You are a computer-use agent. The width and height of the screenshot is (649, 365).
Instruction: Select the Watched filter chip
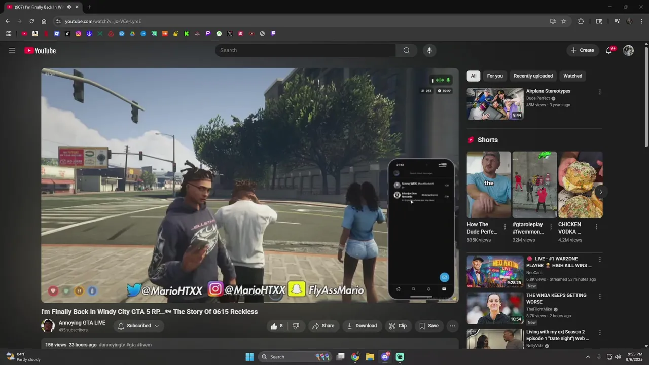pos(572,76)
